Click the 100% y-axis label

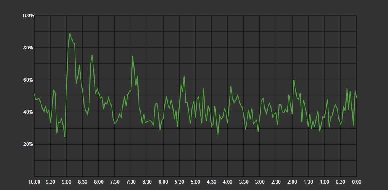[x=28, y=16]
